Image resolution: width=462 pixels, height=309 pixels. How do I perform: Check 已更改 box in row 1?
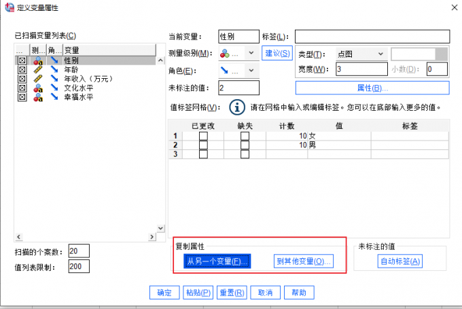click(x=203, y=136)
